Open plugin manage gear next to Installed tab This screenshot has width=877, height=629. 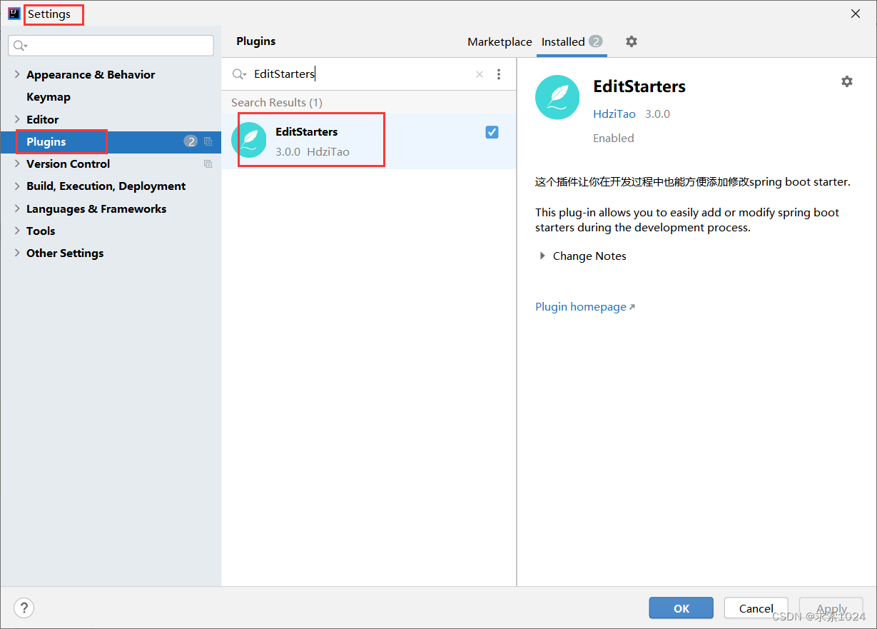tap(631, 41)
